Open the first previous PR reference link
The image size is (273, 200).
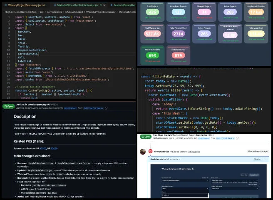coord(43,148)
